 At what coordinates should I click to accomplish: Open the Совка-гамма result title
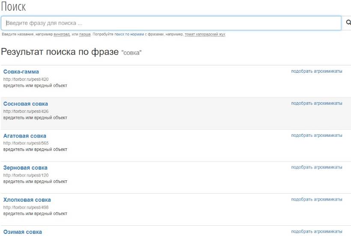point(21,71)
